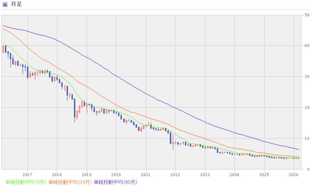Click the 40 value on the price axis

click(x=307, y=46)
